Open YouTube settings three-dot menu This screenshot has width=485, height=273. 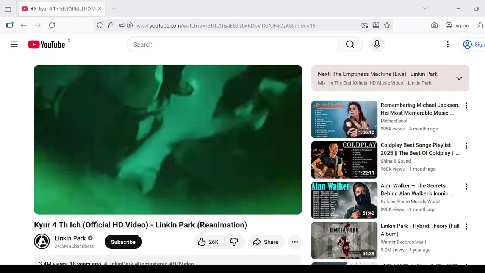[447, 44]
